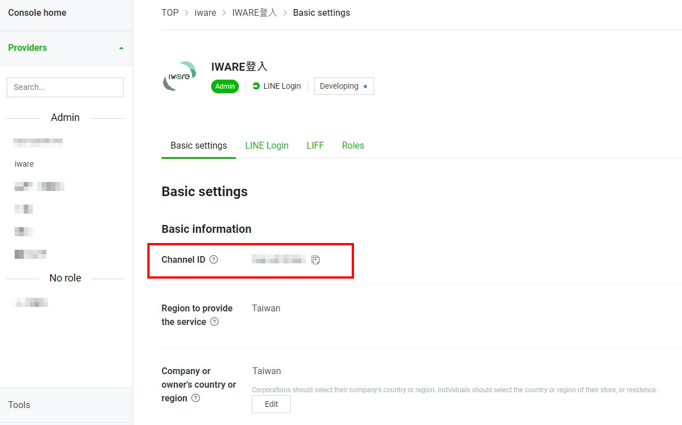The image size is (682, 425).
Task: Open help tooltip beside Channel ID
Action: 213,260
